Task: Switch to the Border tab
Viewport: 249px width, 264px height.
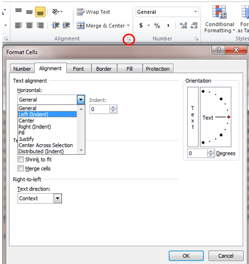Action: (104, 69)
